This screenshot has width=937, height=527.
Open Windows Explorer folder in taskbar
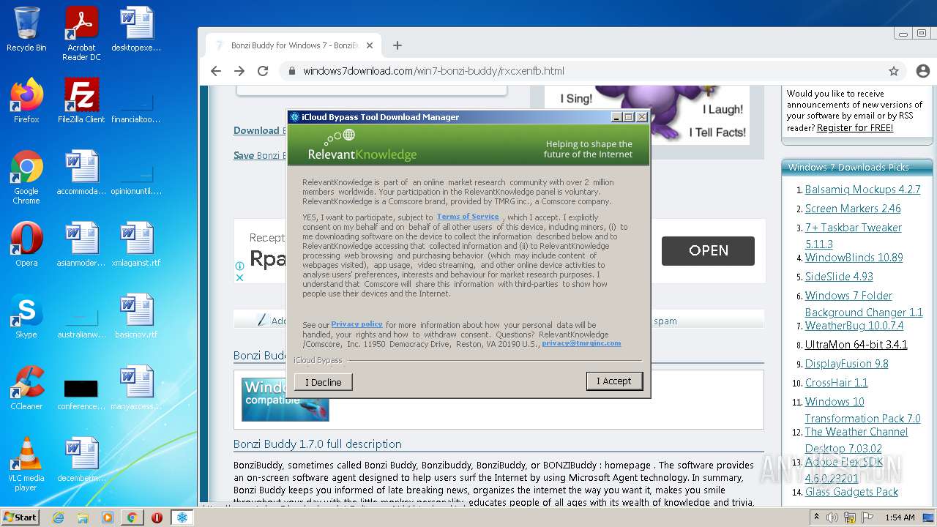[83, 517]
